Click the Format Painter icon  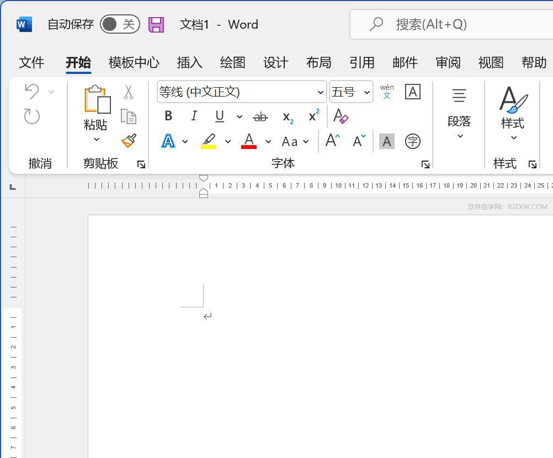click(x=128, y=141)
